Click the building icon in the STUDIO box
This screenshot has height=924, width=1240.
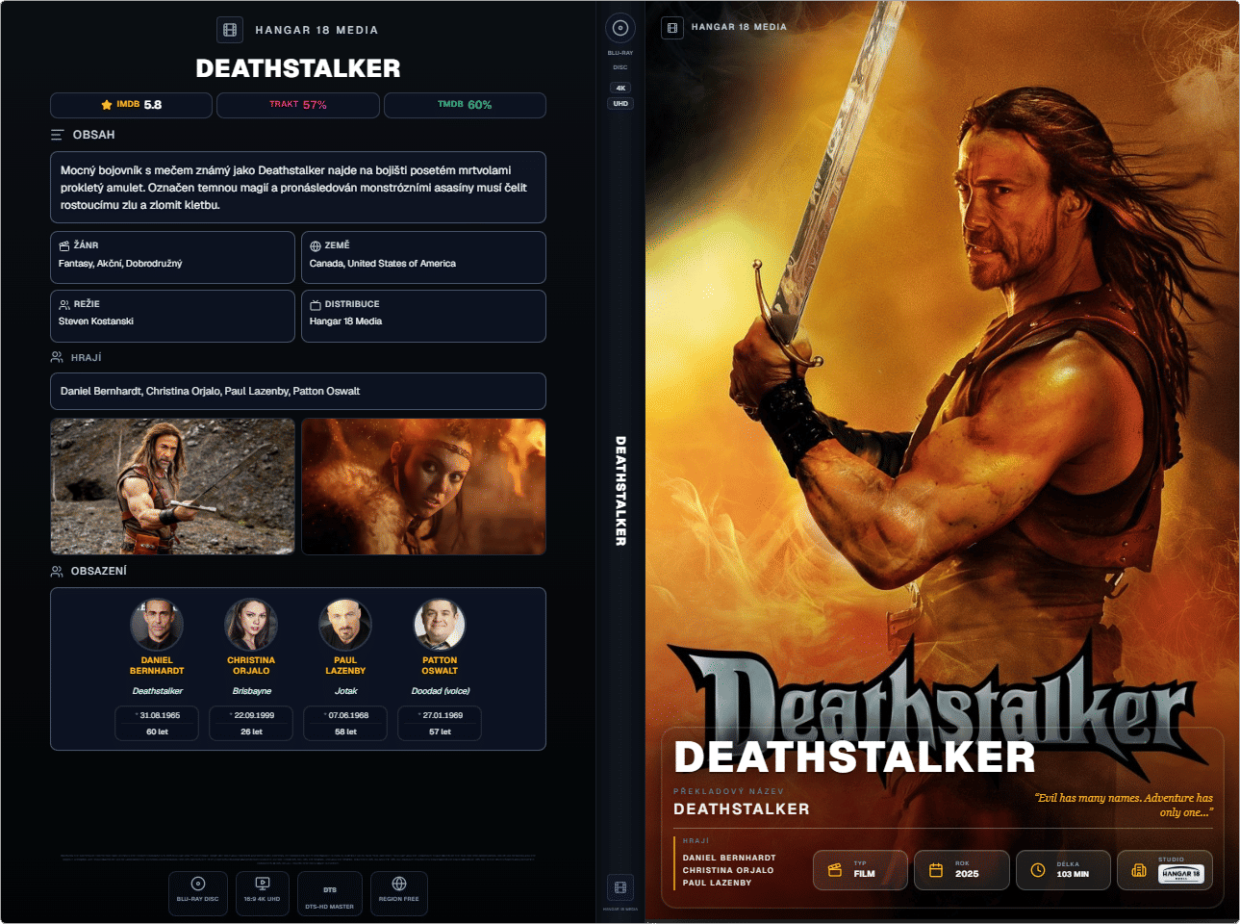(x=1139, y=870)
